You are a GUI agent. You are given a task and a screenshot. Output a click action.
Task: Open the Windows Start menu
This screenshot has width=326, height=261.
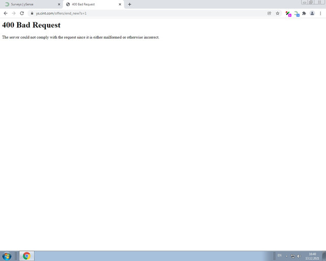(7, 256)
